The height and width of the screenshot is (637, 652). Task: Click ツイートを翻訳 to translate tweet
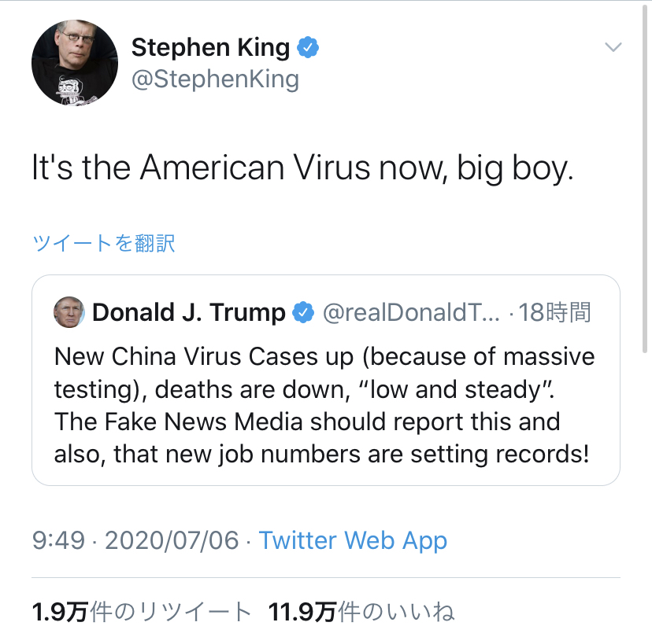click(x=103, y=243)
